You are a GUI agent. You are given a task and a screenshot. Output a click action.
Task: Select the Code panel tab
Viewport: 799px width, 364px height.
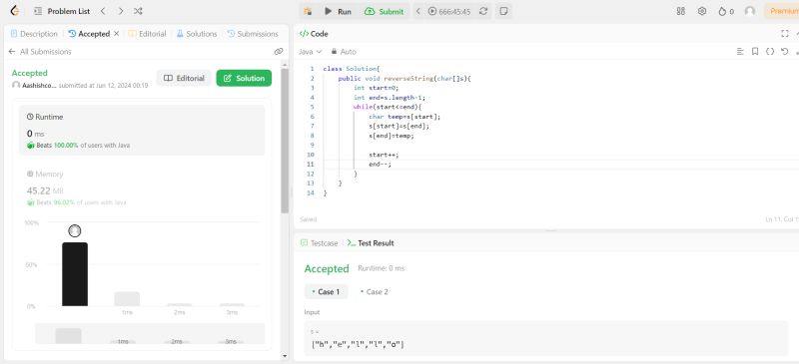(314, 34)
